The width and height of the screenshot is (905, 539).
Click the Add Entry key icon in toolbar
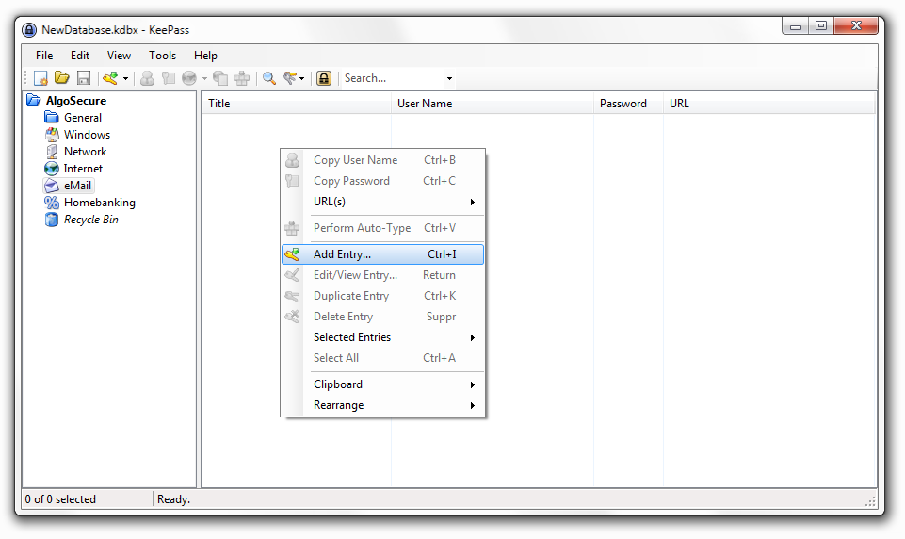coord(110,78)
